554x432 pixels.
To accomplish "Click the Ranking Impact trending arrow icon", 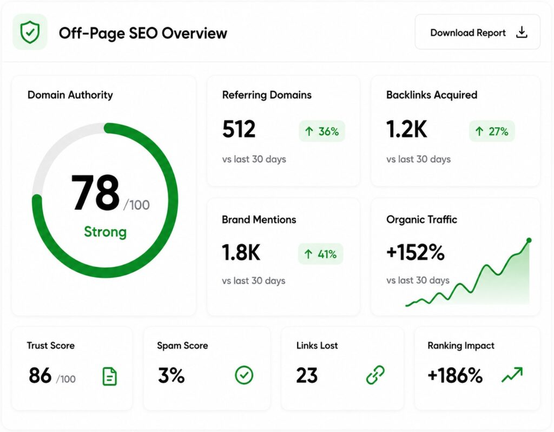I will tap(512, 375).
